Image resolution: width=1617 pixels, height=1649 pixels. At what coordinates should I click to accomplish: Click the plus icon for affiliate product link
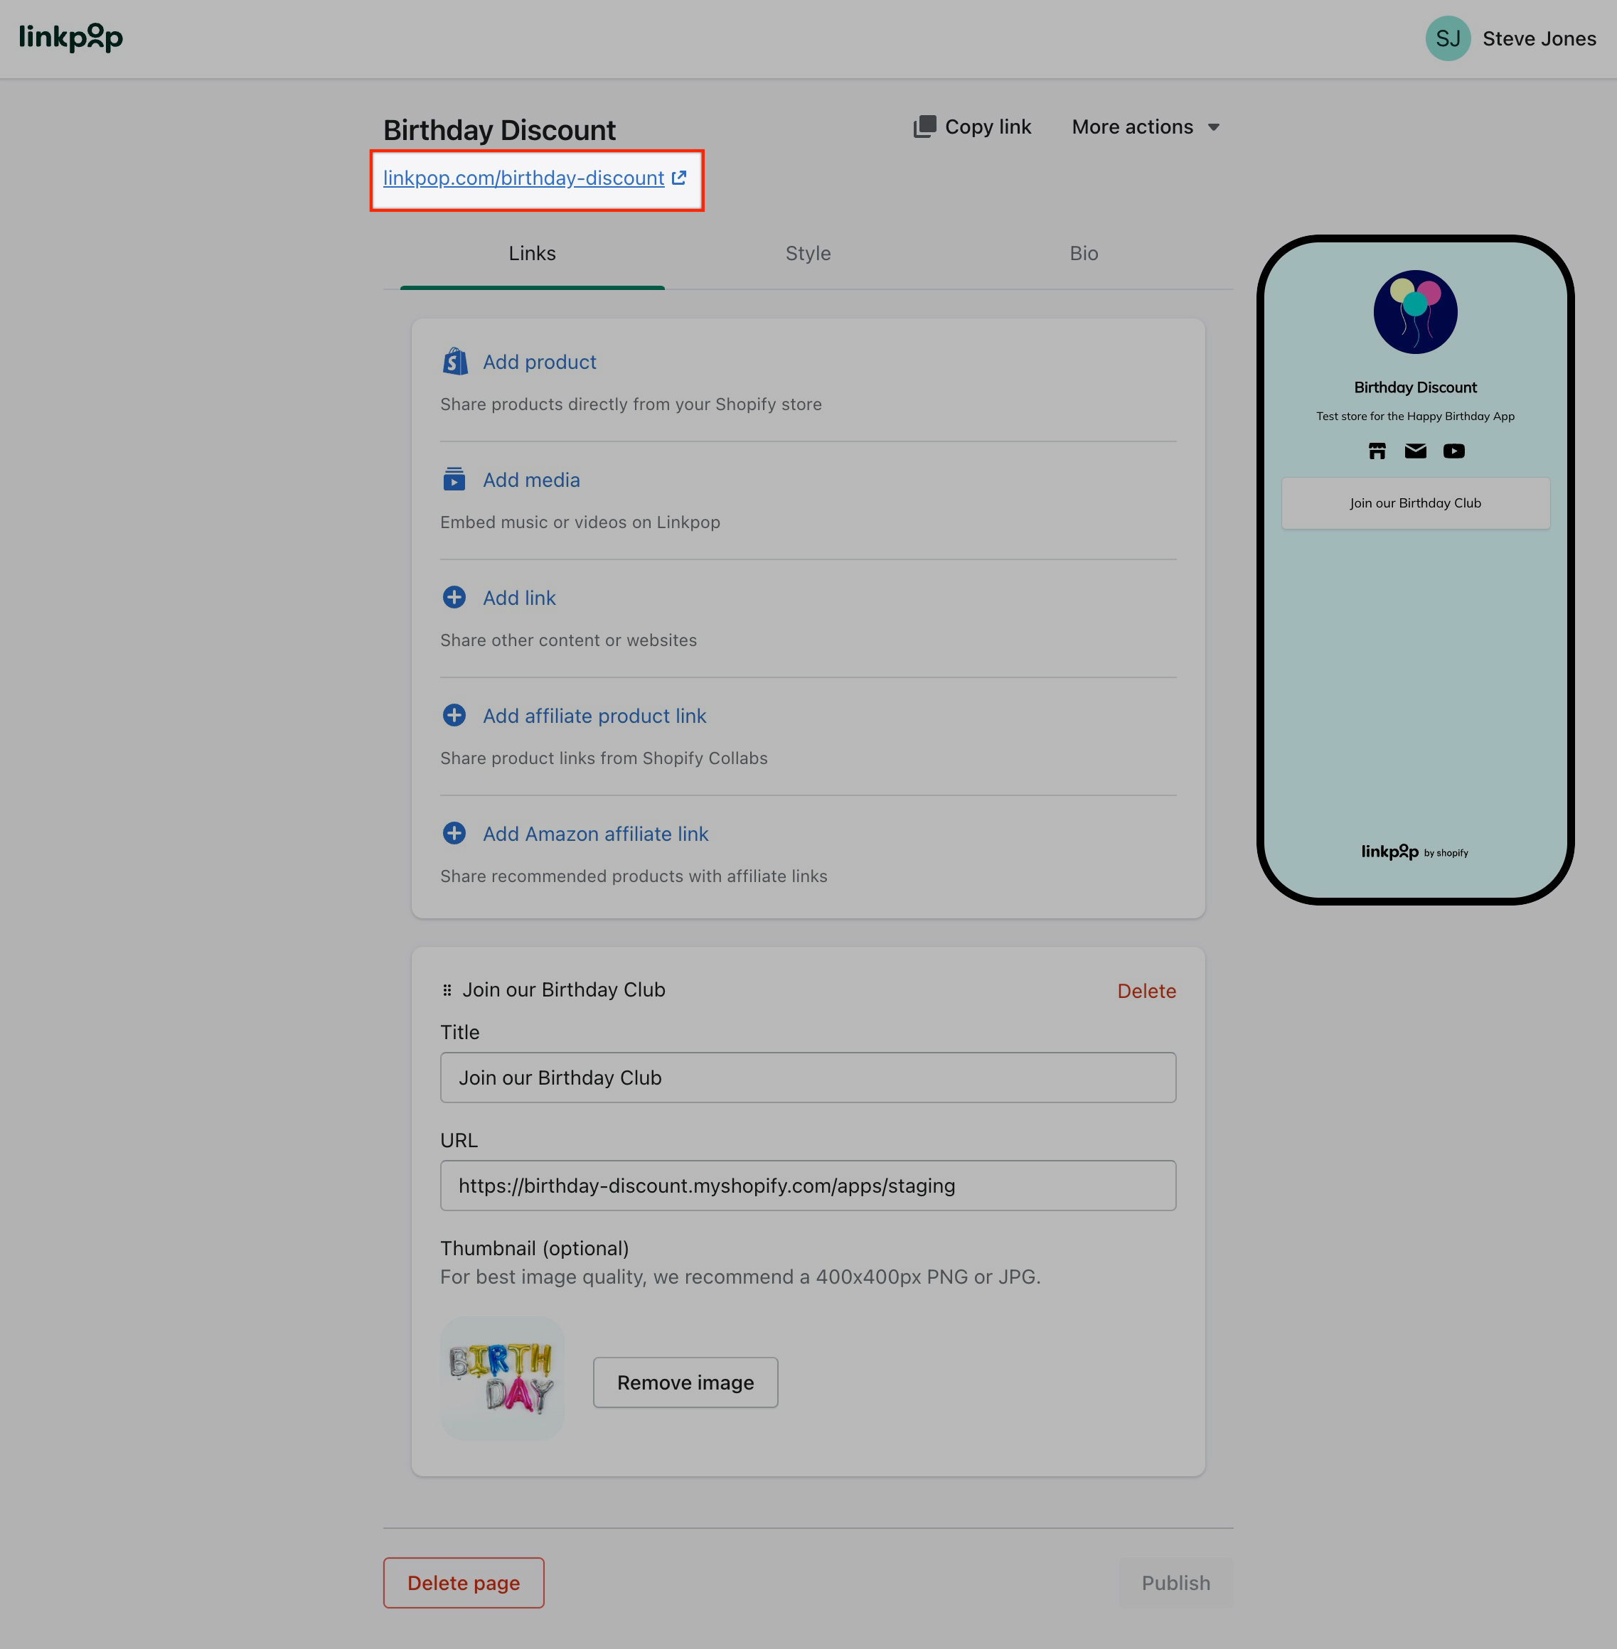click(454, 714)
